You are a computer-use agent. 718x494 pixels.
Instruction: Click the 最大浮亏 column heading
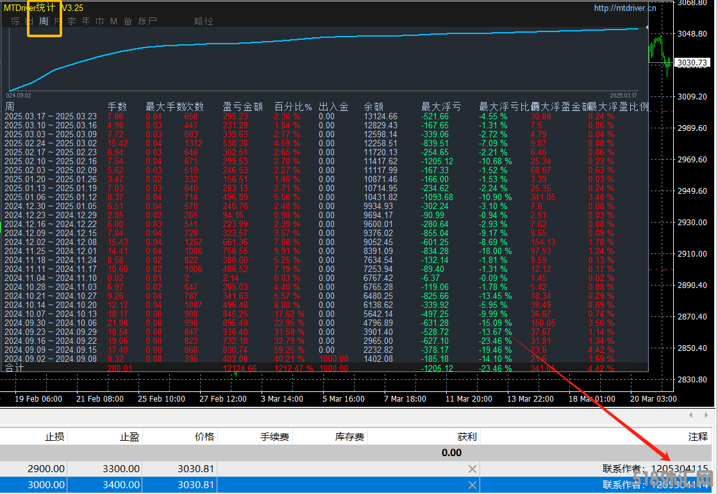442,106
